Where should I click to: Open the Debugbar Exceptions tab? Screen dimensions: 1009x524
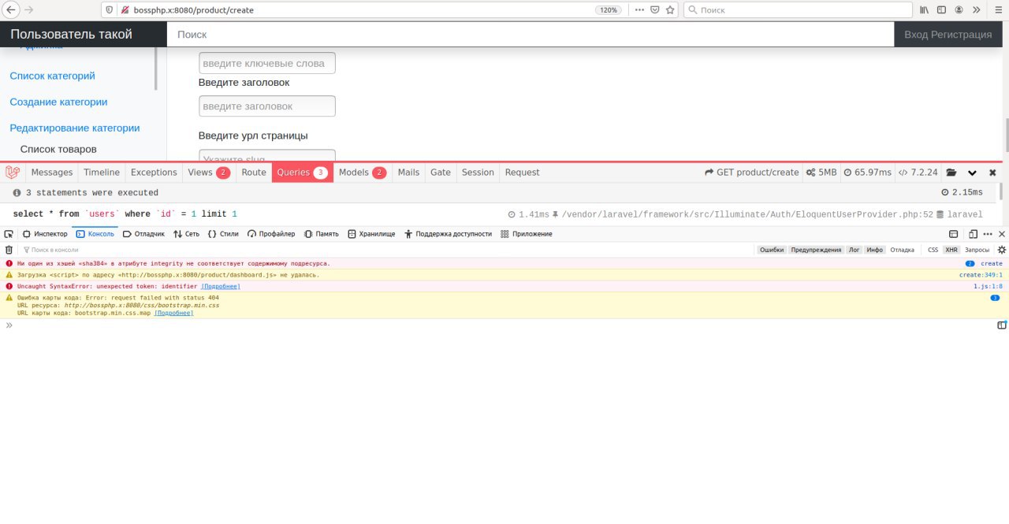(x=154, y=173)
